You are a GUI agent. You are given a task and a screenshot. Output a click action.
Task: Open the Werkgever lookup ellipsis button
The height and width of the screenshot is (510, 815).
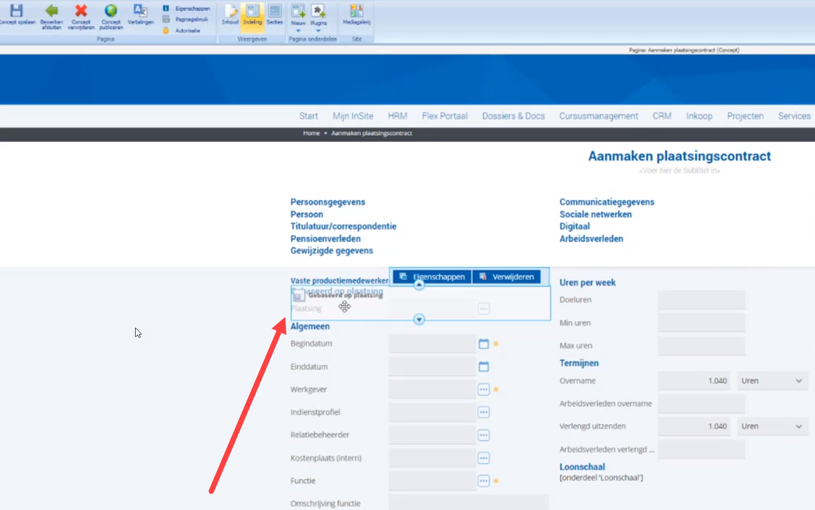click(x=484, y=389)
